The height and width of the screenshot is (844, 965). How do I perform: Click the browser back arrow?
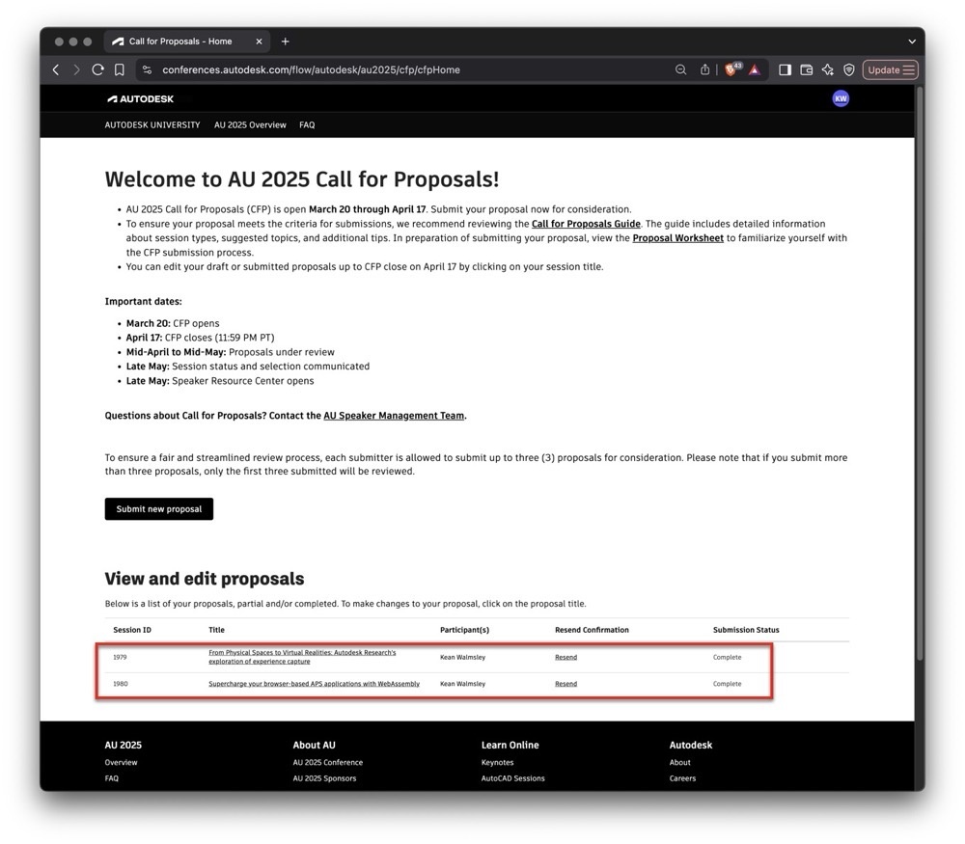click(56, 69)
